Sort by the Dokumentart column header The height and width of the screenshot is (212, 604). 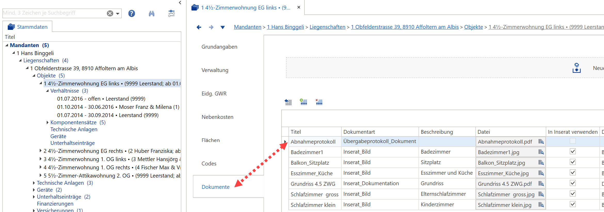tap(380, 132)
